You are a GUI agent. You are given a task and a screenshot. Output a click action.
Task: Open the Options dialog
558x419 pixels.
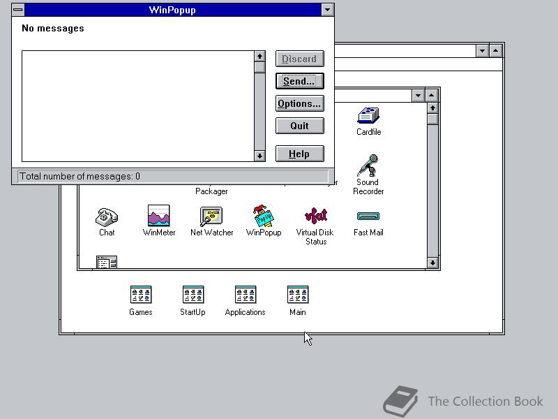[x=299, y=103]
